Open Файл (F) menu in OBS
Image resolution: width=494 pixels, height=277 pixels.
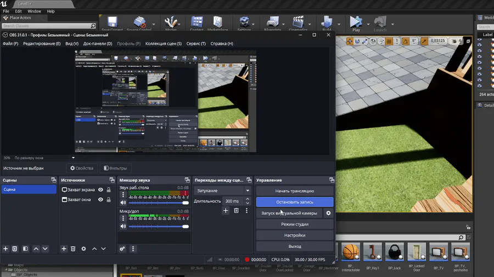10,44
